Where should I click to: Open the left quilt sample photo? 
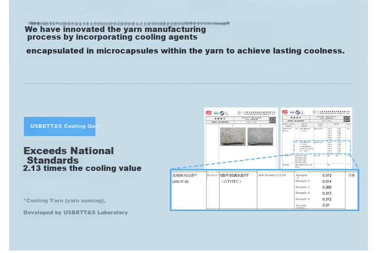[x=233, y=137]
